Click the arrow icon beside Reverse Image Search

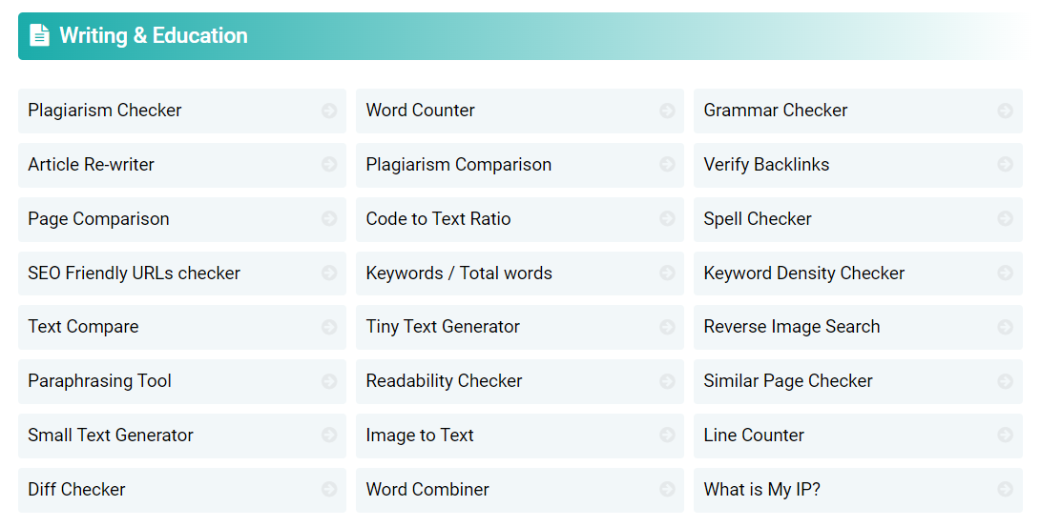(1005, 327)
